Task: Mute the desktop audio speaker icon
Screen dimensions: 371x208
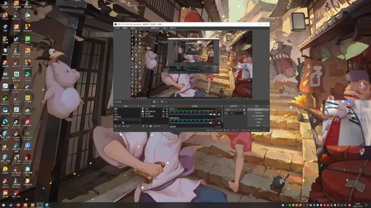Action: [x=215, y=114]
